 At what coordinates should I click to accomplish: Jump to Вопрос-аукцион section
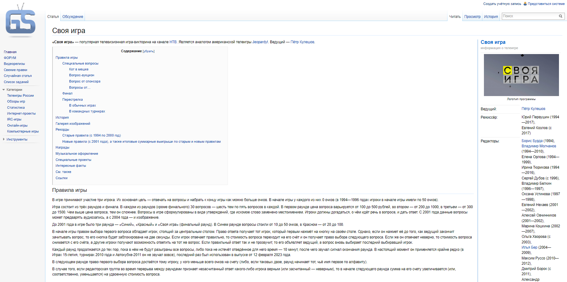tap(82, 75)
